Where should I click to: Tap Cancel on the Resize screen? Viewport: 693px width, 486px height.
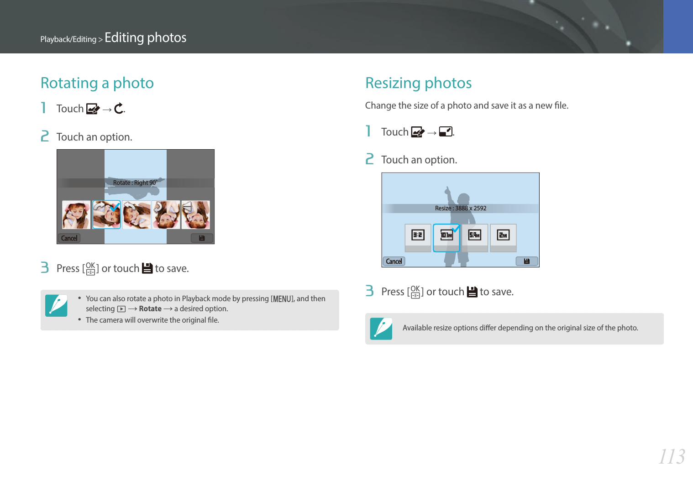[x=394, y=261]
